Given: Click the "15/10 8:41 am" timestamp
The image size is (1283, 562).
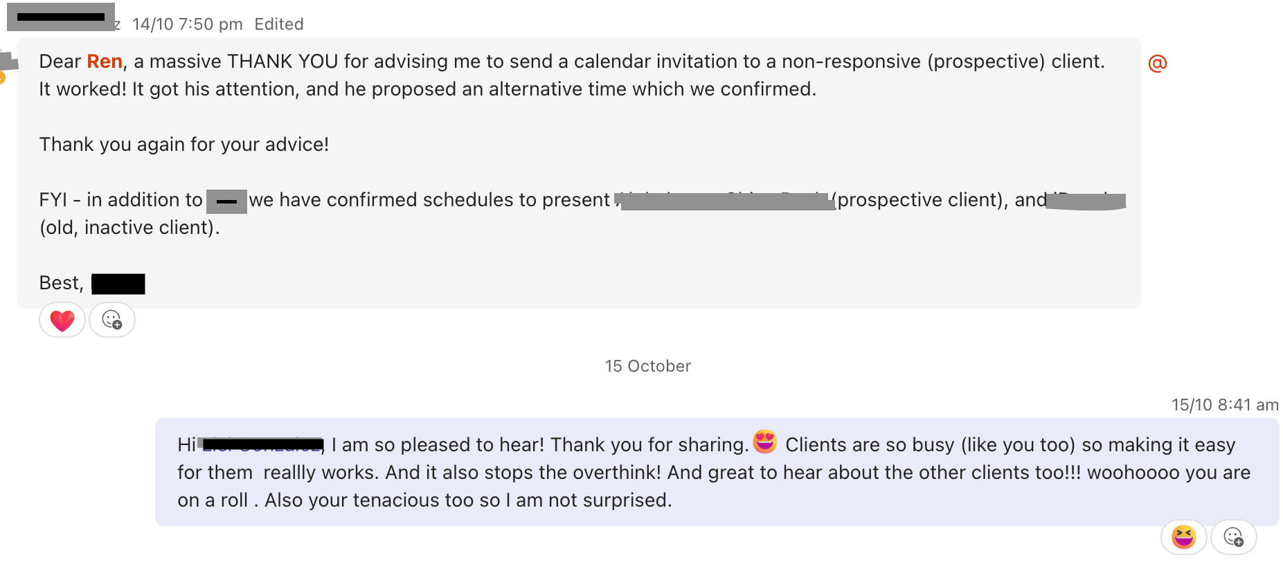Looking at the screenshot, I should (x=1224, y=405).
